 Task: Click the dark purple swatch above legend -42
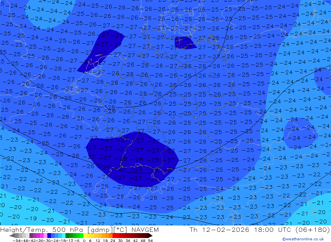[x=31, y=236]
